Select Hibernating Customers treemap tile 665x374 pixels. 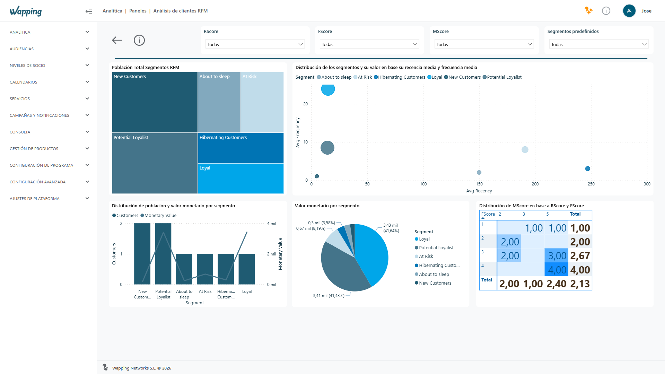tap(241, 148)
